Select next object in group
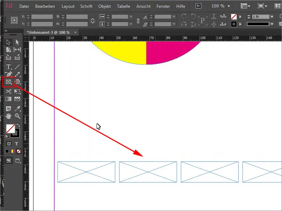This screenshot has width=282, height=211. point(223,24)
